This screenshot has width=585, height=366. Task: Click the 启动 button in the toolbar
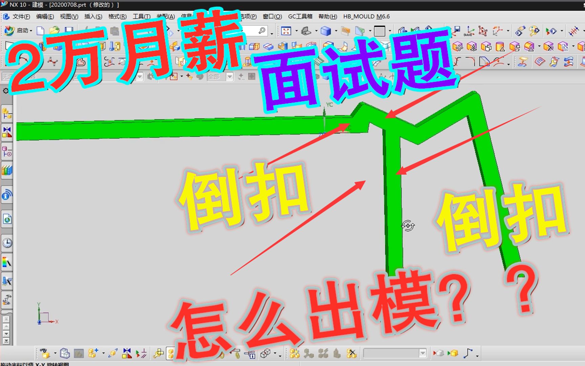[x=22, y=30]
